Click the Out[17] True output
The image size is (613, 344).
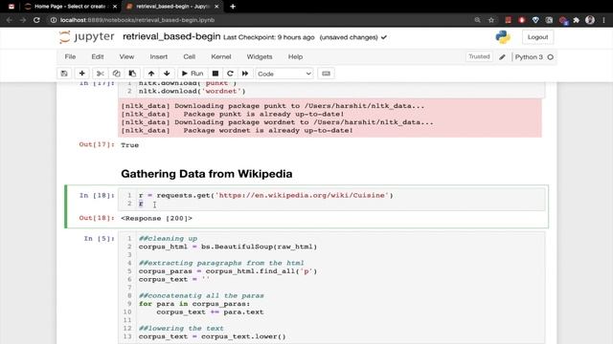coord(130,145)
